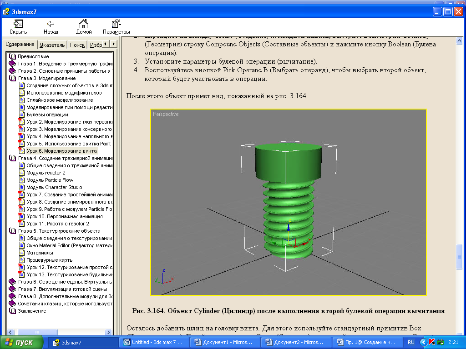The width and height of the screenshot is (466, 349).
Task: Click the page icon beside Процедурные карты
Action: [x=22, y=260]
